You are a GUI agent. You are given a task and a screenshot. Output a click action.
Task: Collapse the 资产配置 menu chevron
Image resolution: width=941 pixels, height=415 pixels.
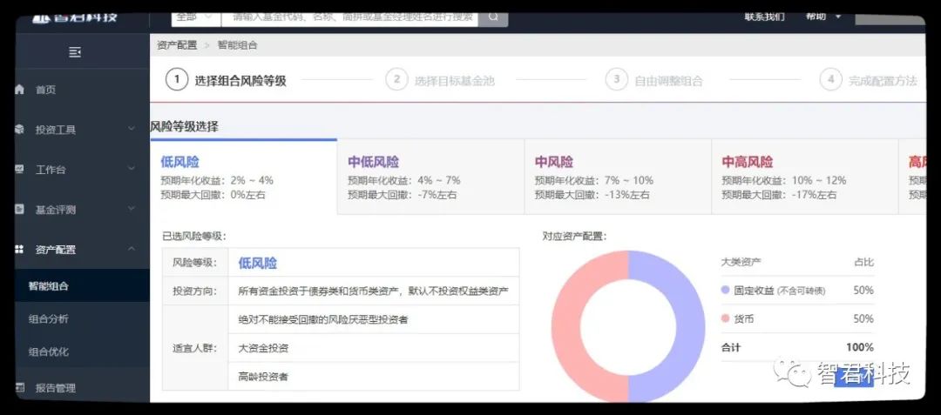pyautogui.click(x=132, y=249)
